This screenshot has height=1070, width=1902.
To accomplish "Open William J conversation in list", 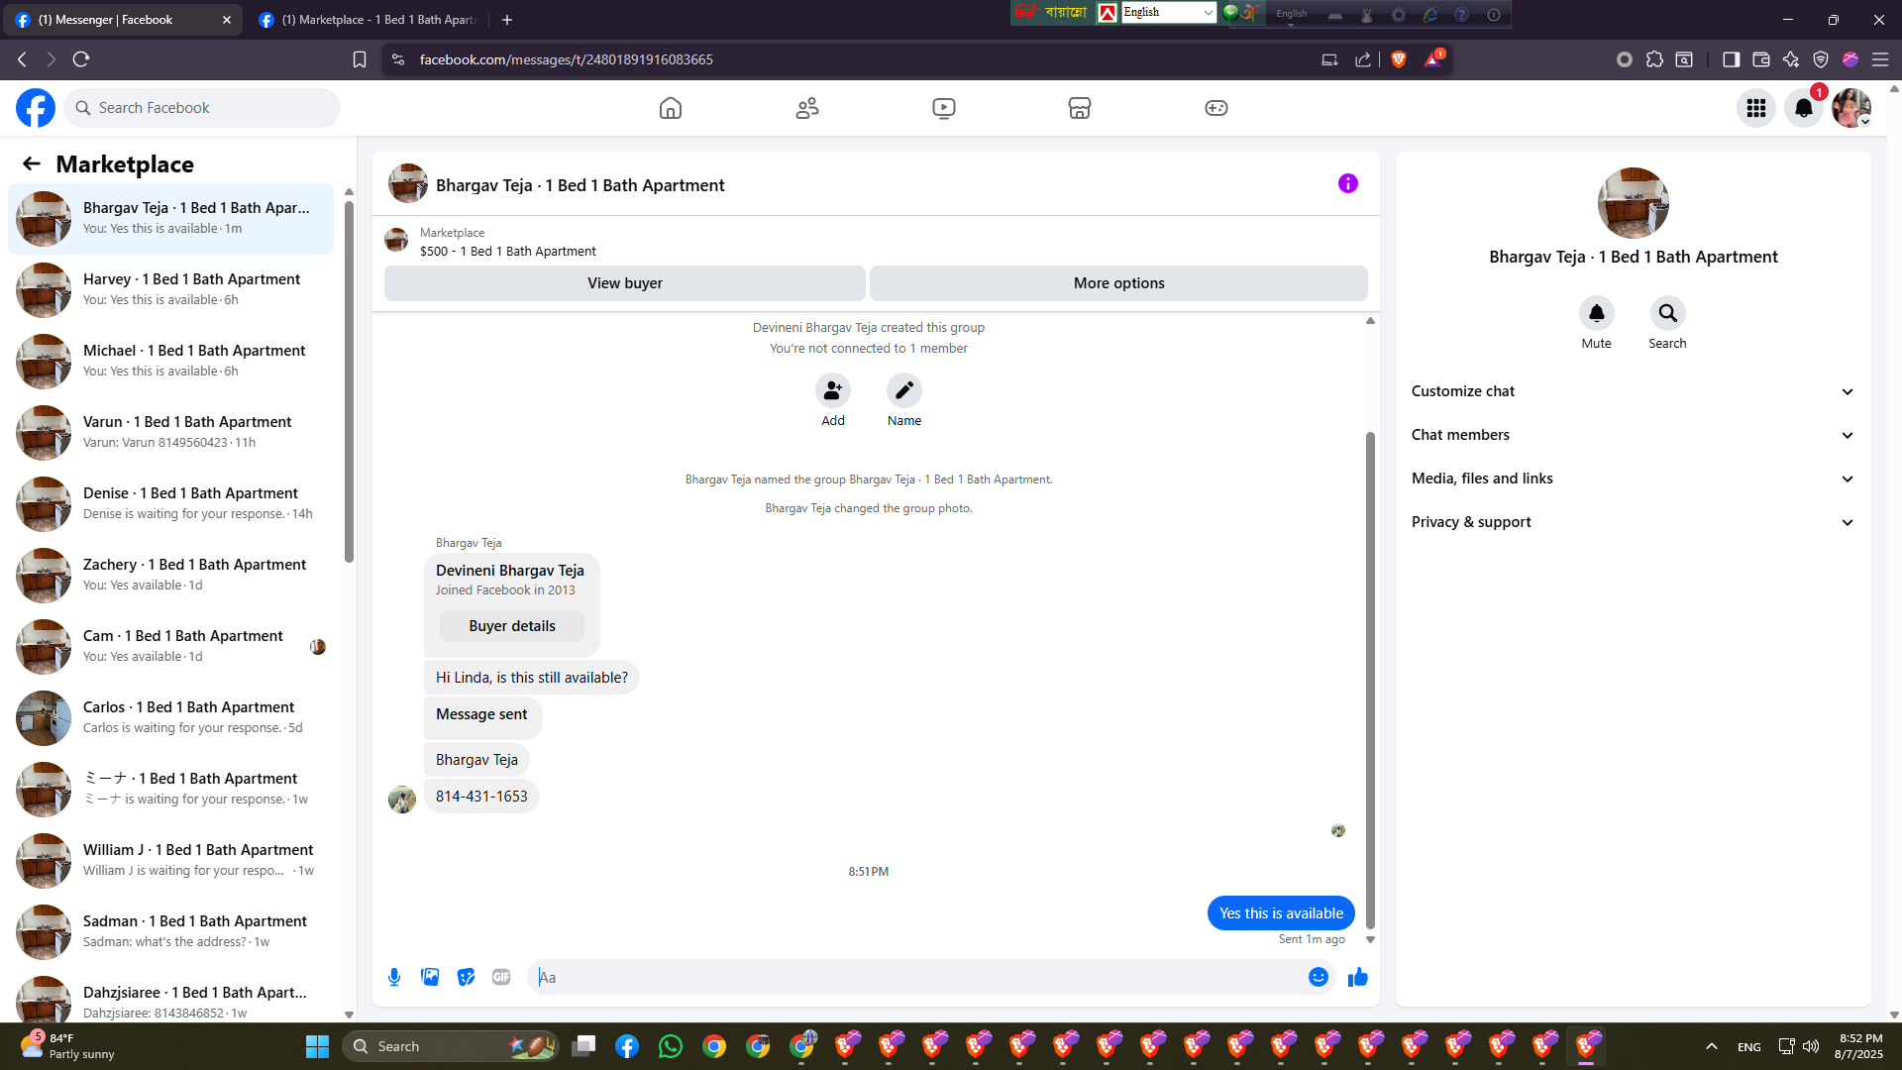I will (x=171, y=860).
